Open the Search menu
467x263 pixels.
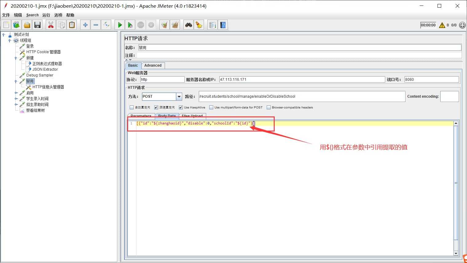[32, 15]
